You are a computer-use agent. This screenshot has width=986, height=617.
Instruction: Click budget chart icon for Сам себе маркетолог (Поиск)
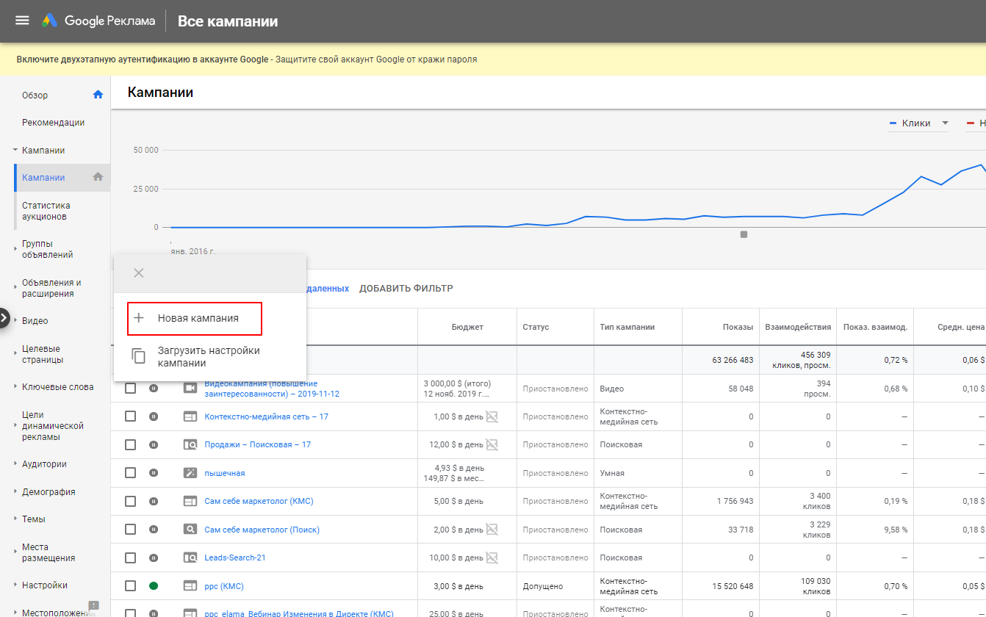coord(492,530)
